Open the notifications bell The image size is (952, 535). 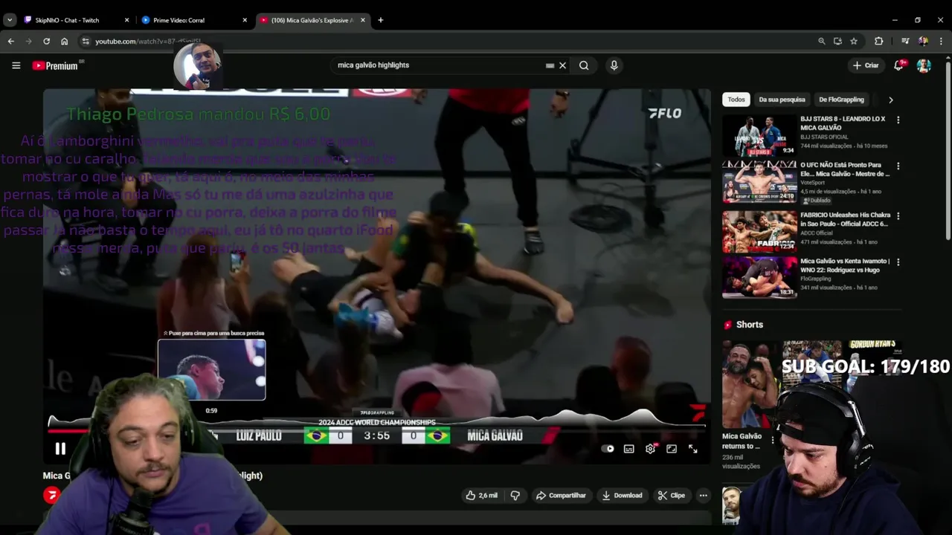pyautogui.click(x=898, y=65)
